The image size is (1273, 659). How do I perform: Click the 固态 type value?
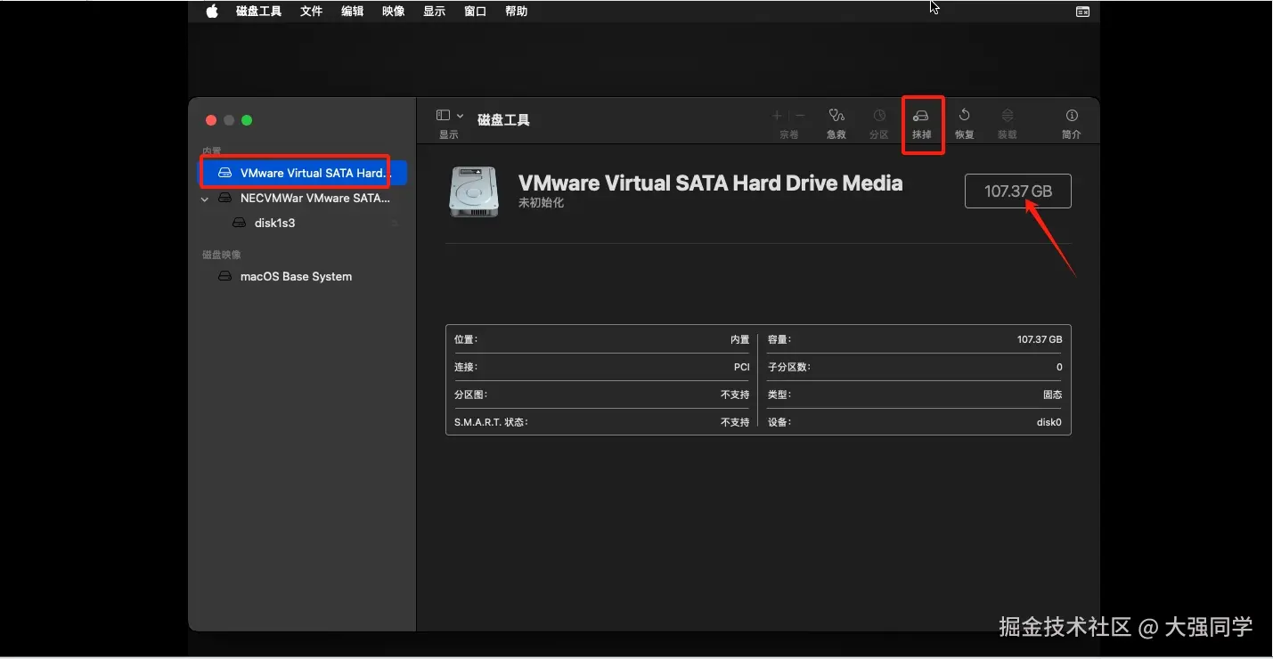point(1052,395)
